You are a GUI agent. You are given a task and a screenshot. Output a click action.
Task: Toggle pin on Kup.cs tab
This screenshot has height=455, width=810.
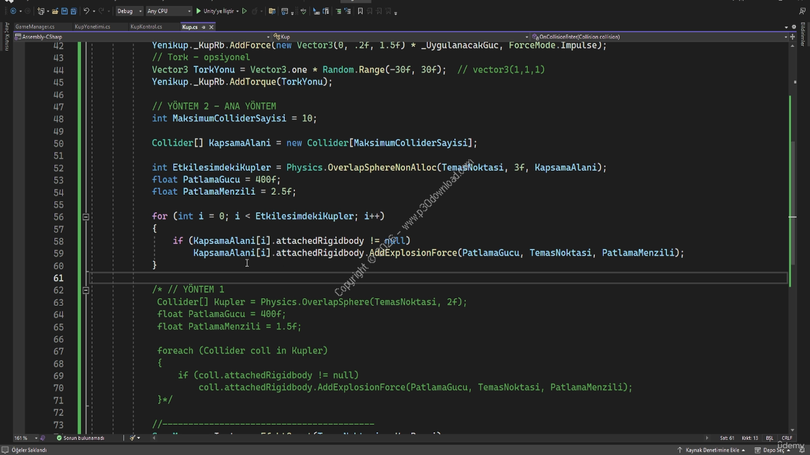[x=202, y=27]
